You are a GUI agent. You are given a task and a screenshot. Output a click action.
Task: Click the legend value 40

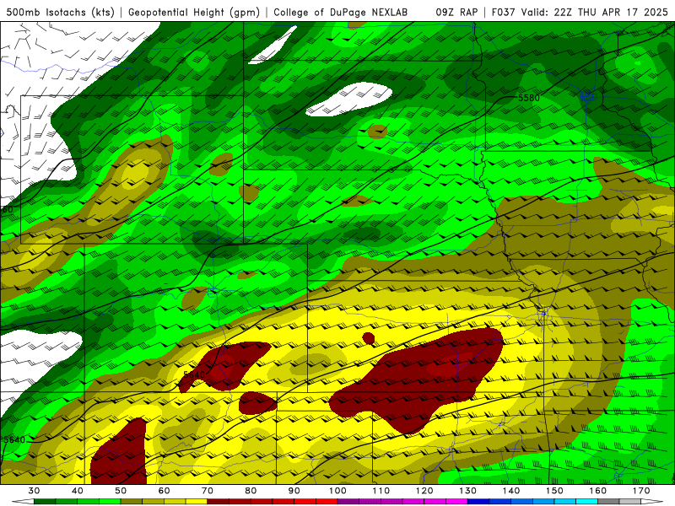tap(78, 491)
